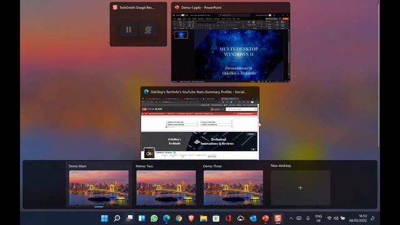Open Microsoft Edge from the taskbar

pos(167,218)
